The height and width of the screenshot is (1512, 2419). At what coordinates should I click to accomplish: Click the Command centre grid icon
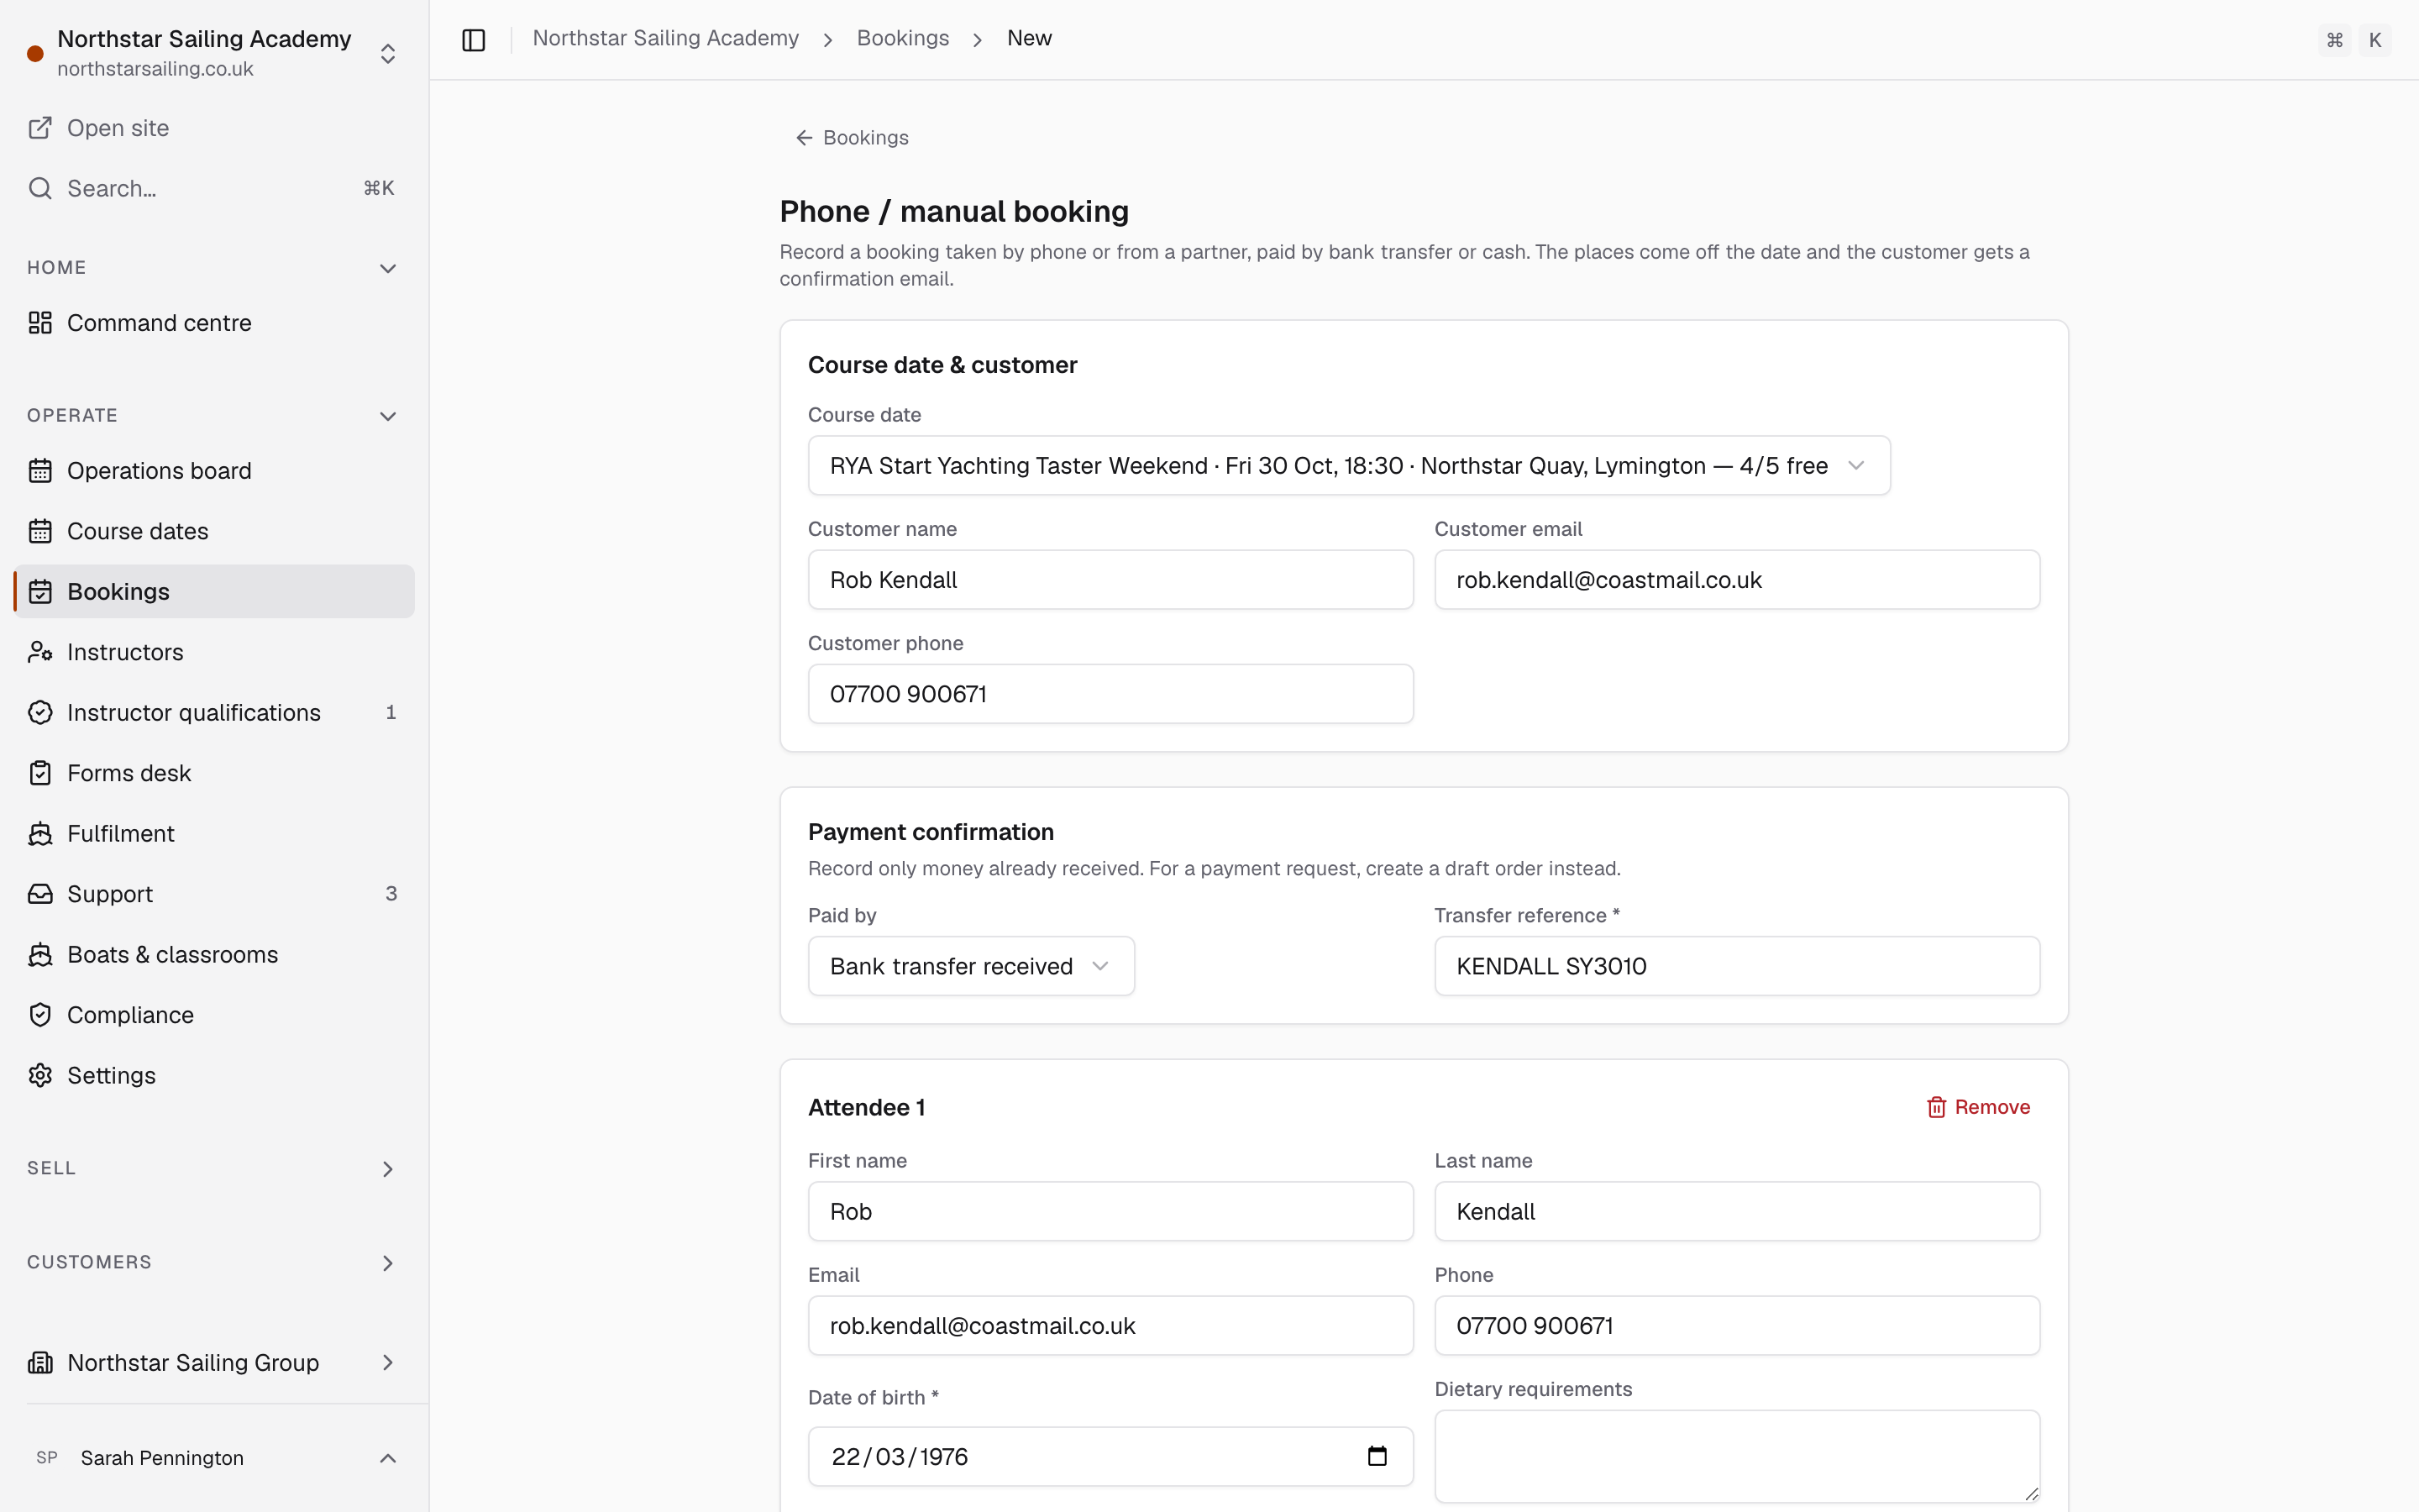[40, 323]
